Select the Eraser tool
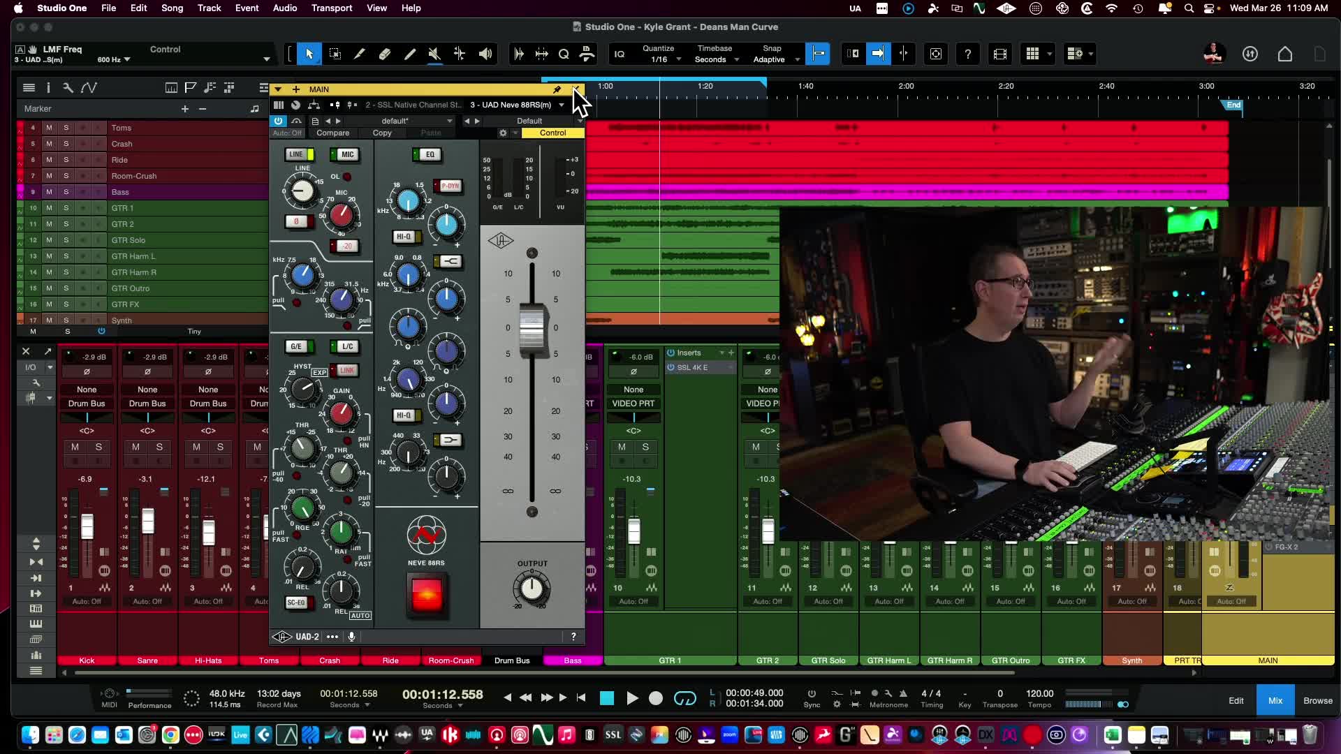1341x754 pixels. (385, 54)
